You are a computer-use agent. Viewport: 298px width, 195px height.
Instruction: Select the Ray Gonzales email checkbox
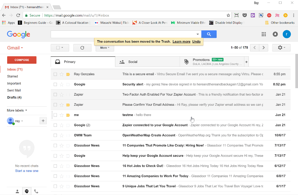pos(55,74)
